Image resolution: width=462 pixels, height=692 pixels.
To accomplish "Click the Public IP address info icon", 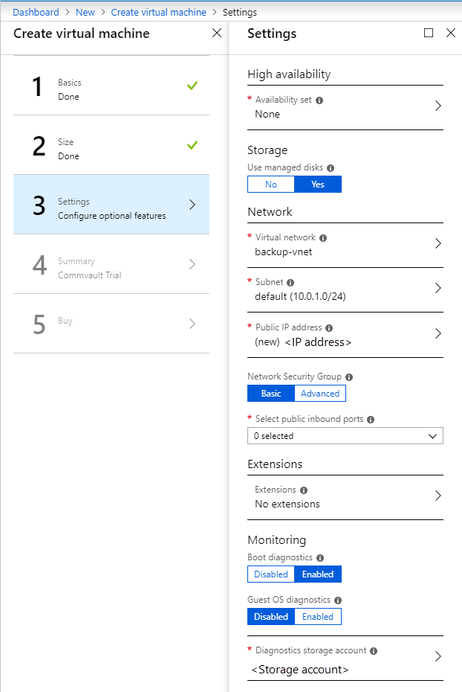I will pyautogui.click(x=329, y=327).
